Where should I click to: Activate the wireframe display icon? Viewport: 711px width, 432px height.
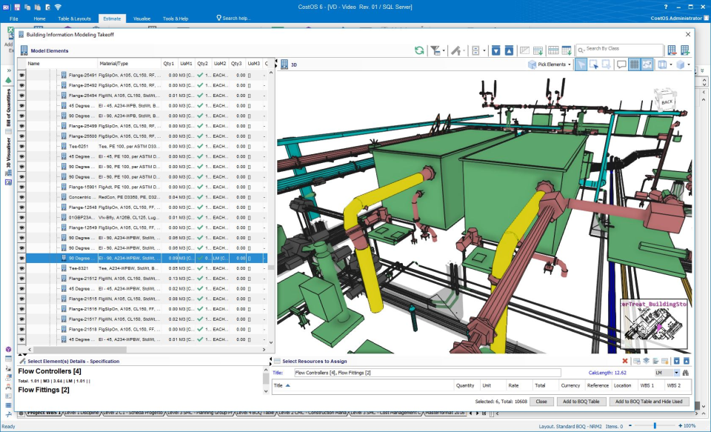pos(633,64)
